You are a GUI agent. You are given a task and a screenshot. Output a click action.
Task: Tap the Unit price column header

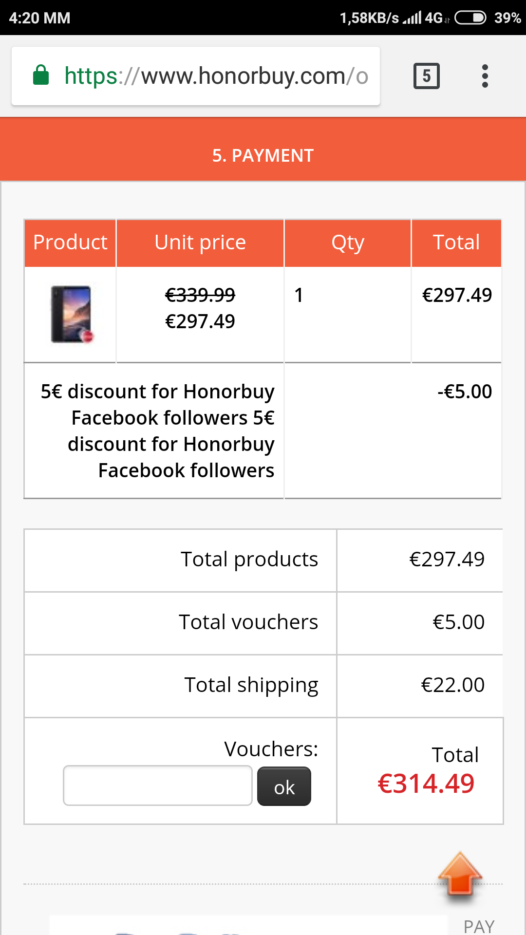pyautogui.click(x=200, y=243)
